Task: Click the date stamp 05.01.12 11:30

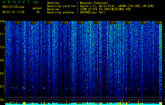Action: pyautogui.click(x=13, y=12)
